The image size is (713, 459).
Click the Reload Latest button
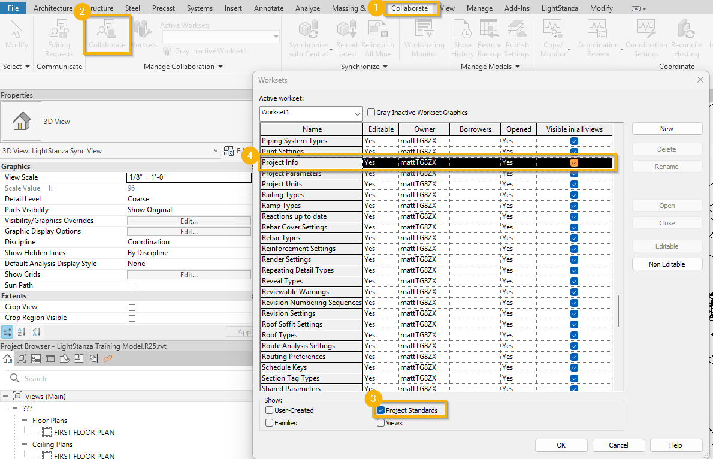click(x=346, y=38)
